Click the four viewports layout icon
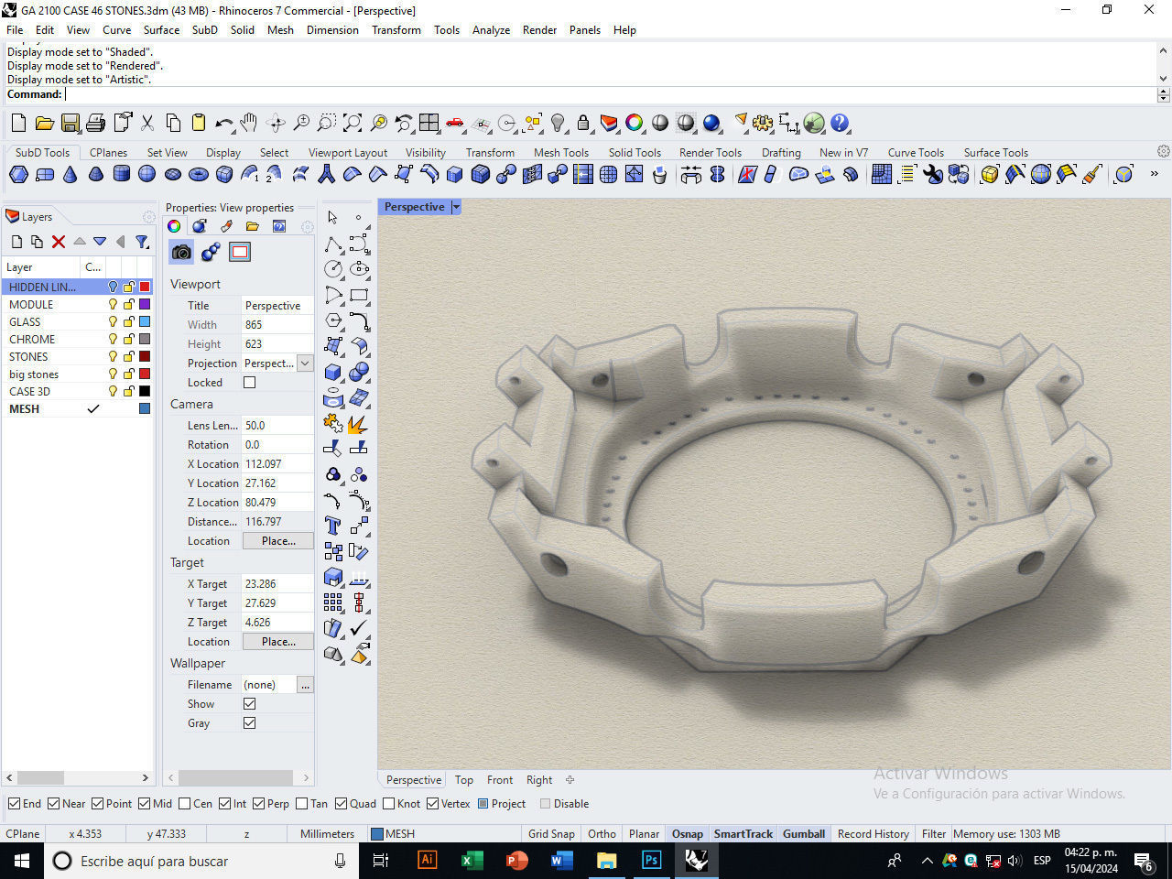The width and height of the screenshot is (1172, 879). (x=429, y=123)
